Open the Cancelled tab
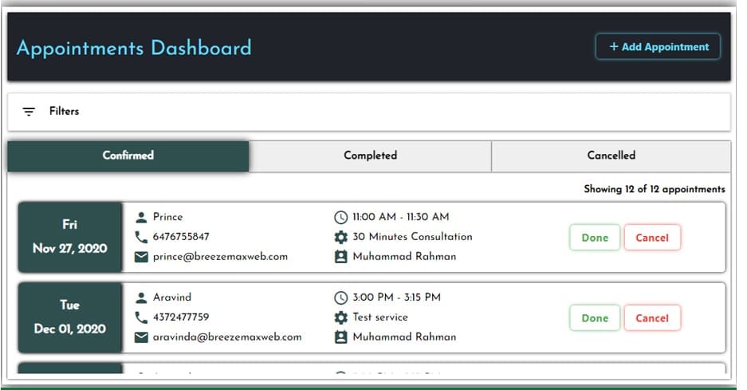 pyautogui.click(x=611, y=156)
